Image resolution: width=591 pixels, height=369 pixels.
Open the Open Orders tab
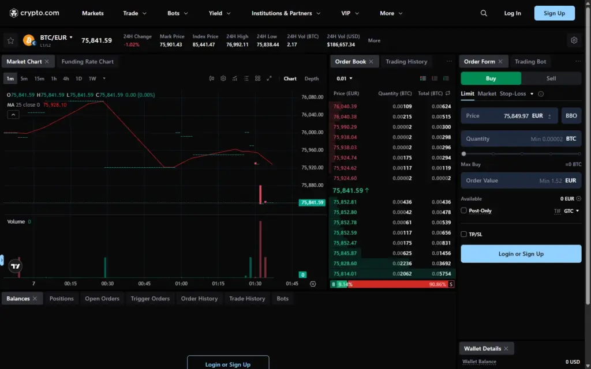102,299
